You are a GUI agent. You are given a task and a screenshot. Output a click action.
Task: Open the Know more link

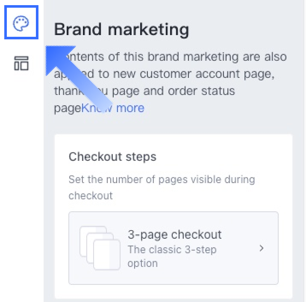[x=113, y=108]
